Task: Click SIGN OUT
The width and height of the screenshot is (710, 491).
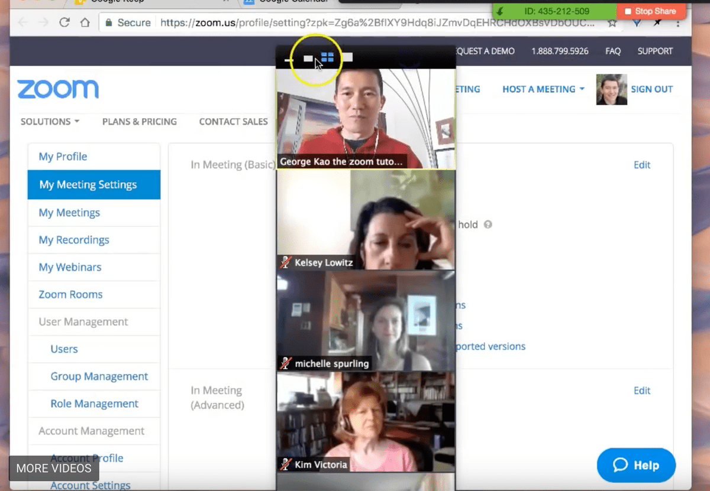Action: click(652, 89)
